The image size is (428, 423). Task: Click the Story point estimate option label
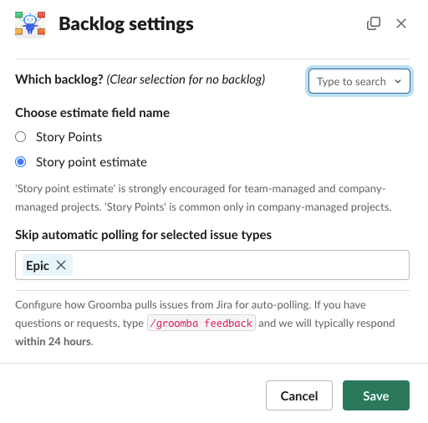[x=91, y=162]
